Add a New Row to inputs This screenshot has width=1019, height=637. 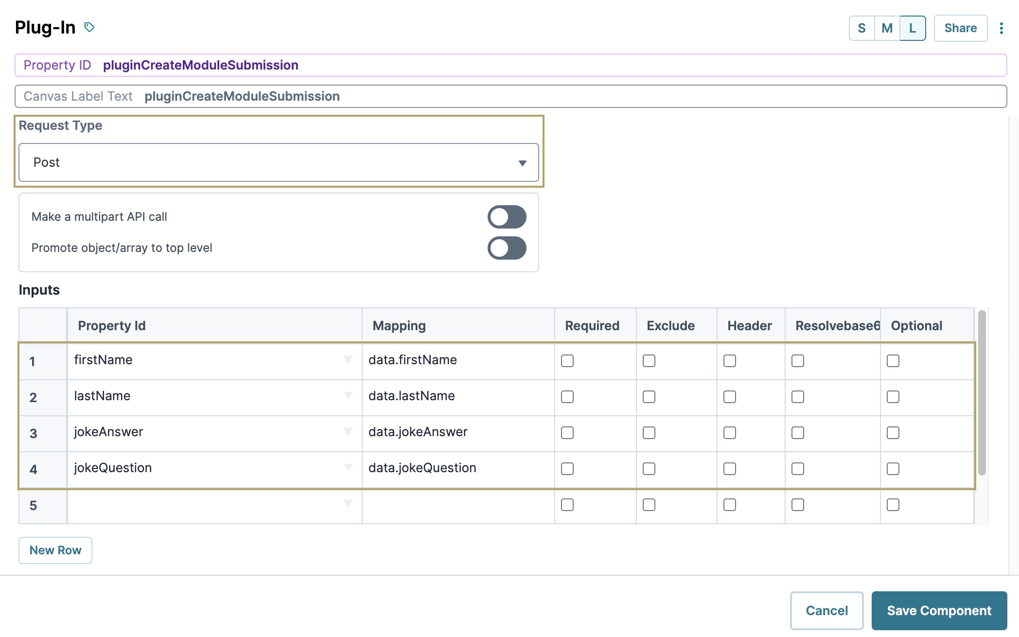[55, 550]
